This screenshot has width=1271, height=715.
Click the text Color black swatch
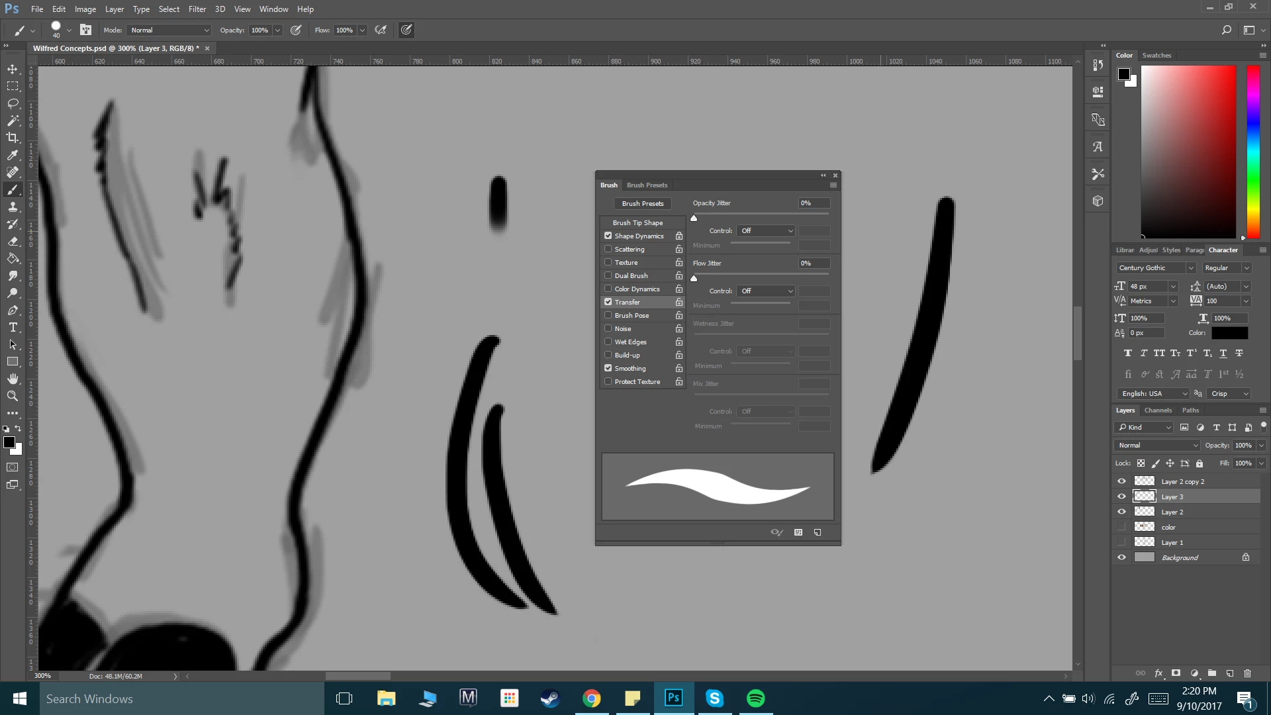tap(1229, 333)
